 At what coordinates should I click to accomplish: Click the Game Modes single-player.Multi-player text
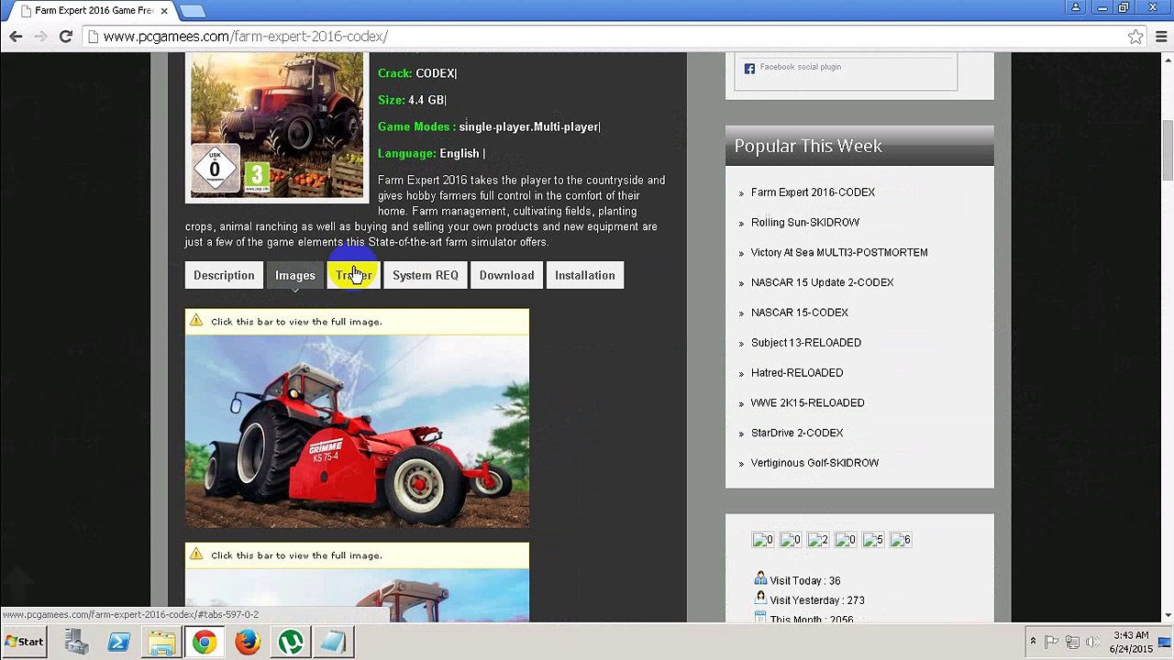pyautogui.click(x=489, y=126)
